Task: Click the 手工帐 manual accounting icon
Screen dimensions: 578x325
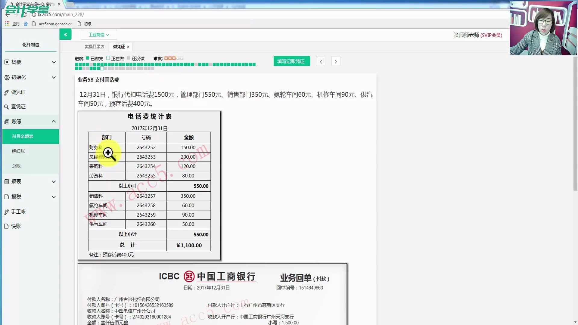Action: 7,211
